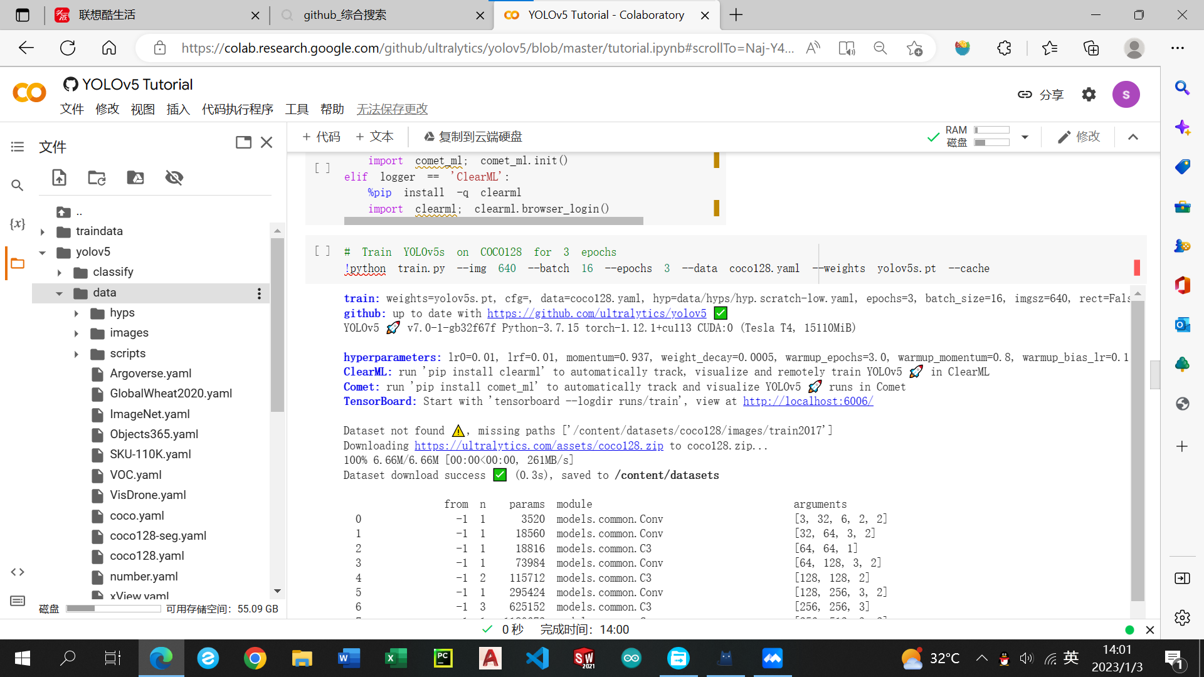Image resolution: width=1204 pixels, height=677 pixels.
Task: Open the table of contents sidebar icon
Action: [18, 147]
